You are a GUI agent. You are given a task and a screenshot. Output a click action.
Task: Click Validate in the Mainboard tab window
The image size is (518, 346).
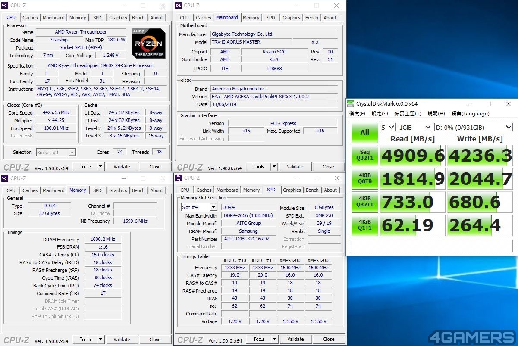[x=295, y=167]
